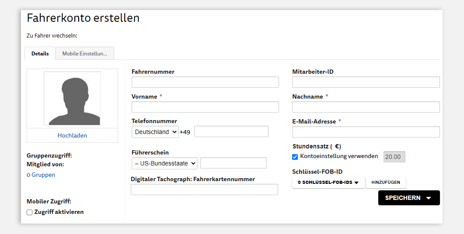Click the Mitarbeiter-ID input field

coord(366,82)
